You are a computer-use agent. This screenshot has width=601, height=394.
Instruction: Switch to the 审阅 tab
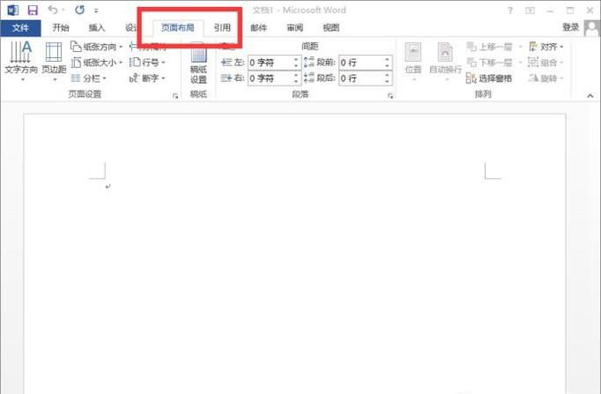(x=294, y=27)
